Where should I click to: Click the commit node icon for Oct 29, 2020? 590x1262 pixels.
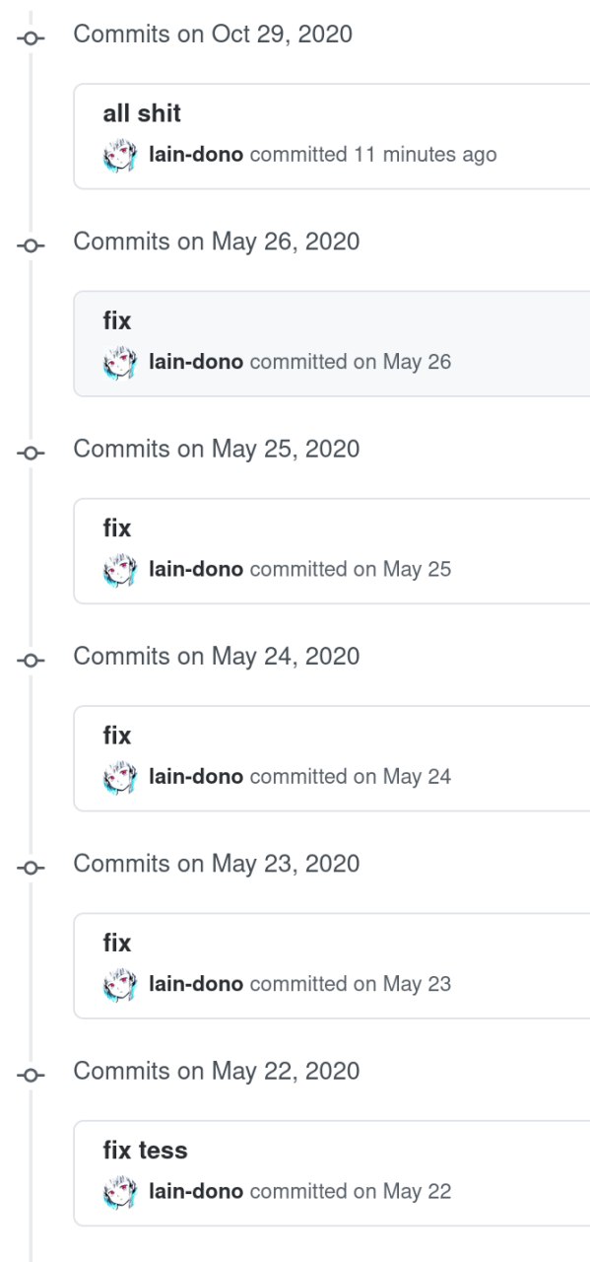[x=32, y=36]
